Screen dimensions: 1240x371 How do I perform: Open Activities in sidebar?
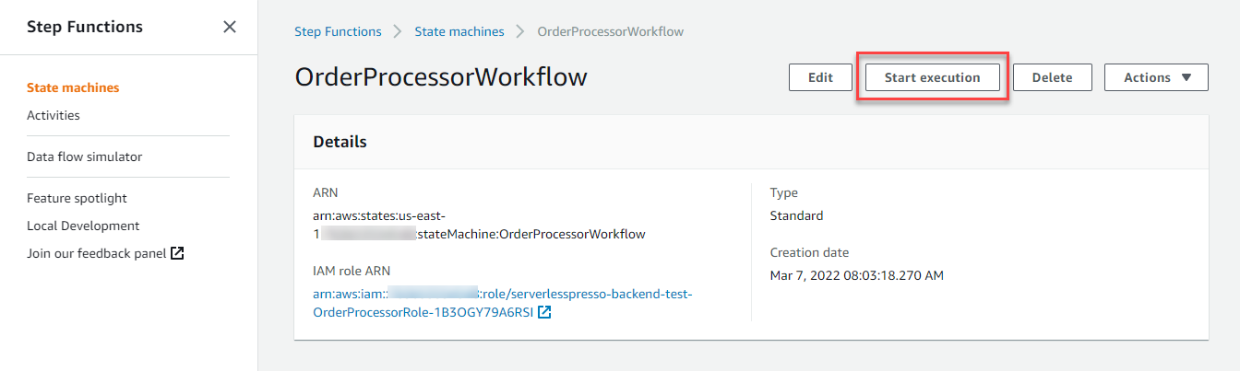(x=54, y=115)
